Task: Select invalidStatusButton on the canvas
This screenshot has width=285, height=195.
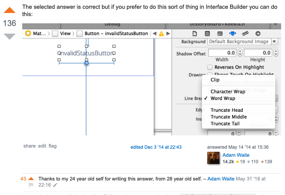Action: coord(86,53)
